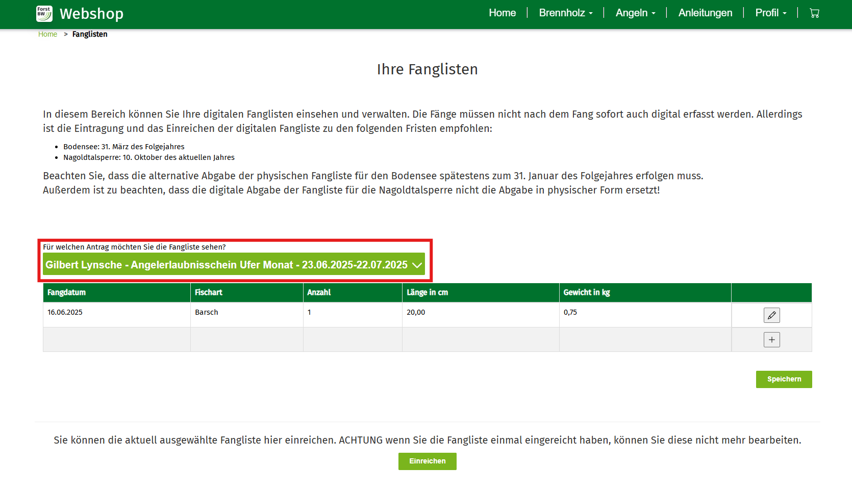Click the Barsch fish type cell
The image size is (852, 494).
[206, 312]
